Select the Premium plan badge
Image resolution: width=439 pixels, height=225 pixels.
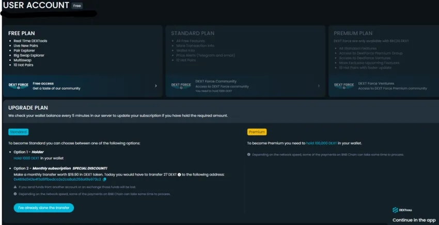pos(257,132)
